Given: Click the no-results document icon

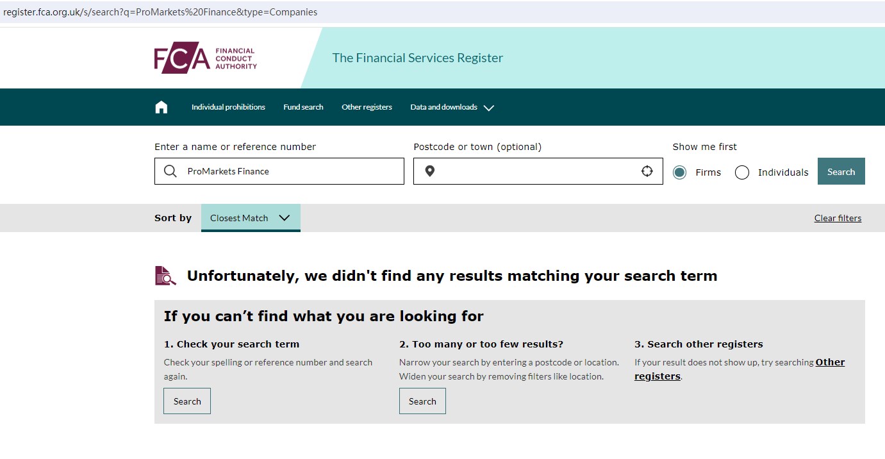Looking at the screenshot, I should 165,276.
